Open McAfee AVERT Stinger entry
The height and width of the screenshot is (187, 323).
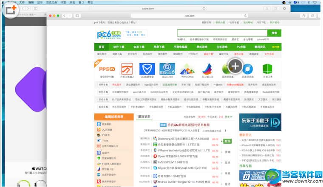184,182
